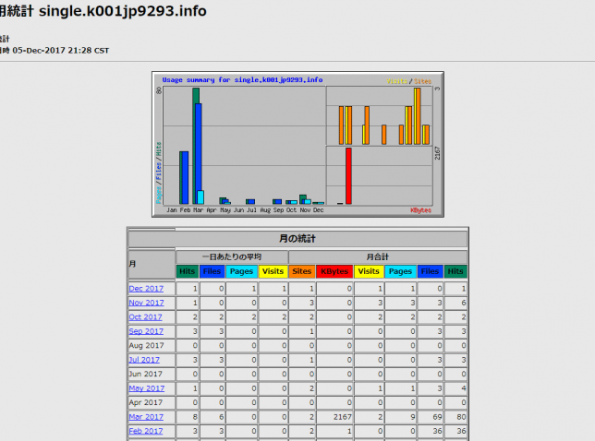Click yellow Visits header under daily average

[x=273, y=271]
